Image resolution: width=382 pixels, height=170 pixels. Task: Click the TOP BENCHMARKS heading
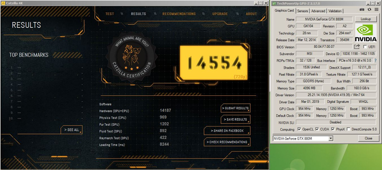coord(29,55)
